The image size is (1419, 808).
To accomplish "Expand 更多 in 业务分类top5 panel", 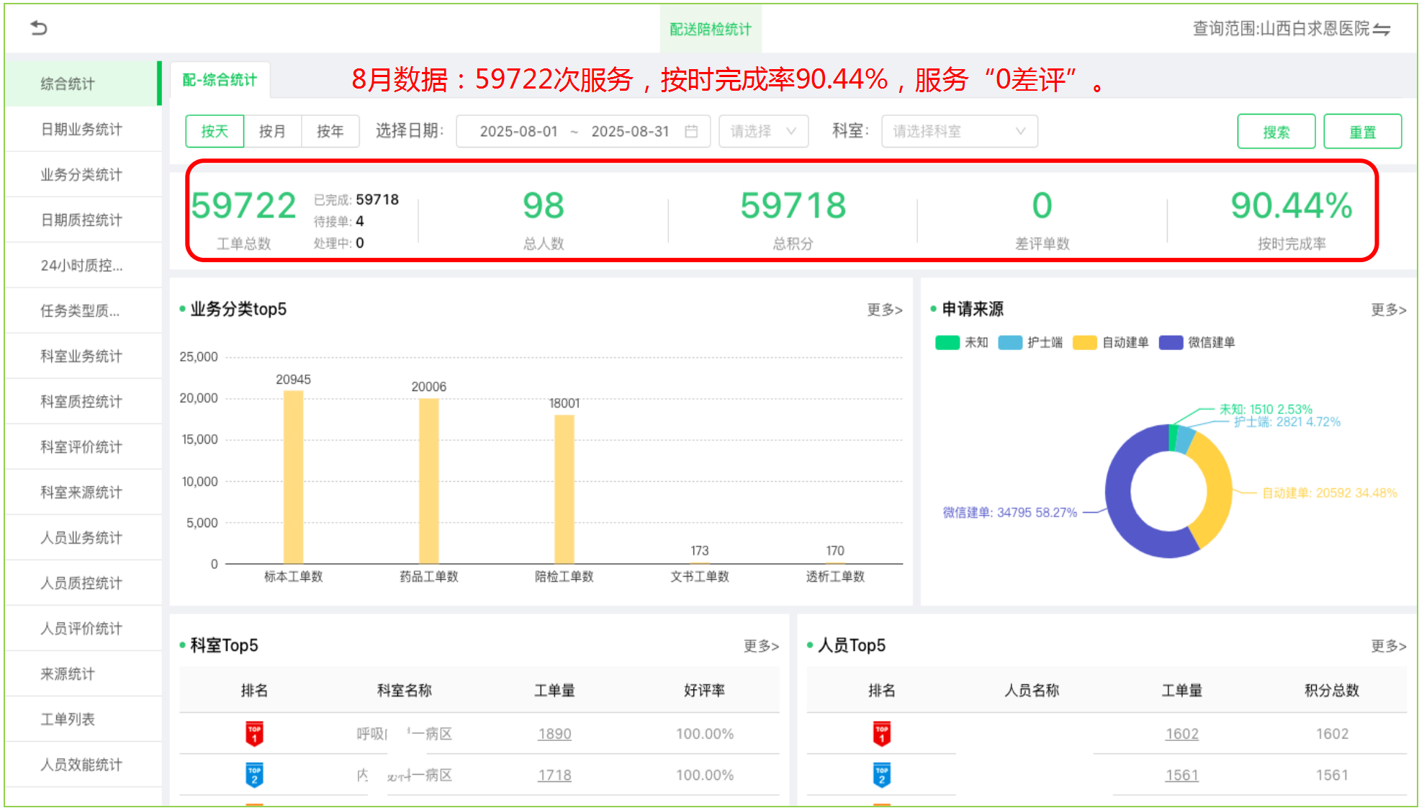I will [884, 310].
